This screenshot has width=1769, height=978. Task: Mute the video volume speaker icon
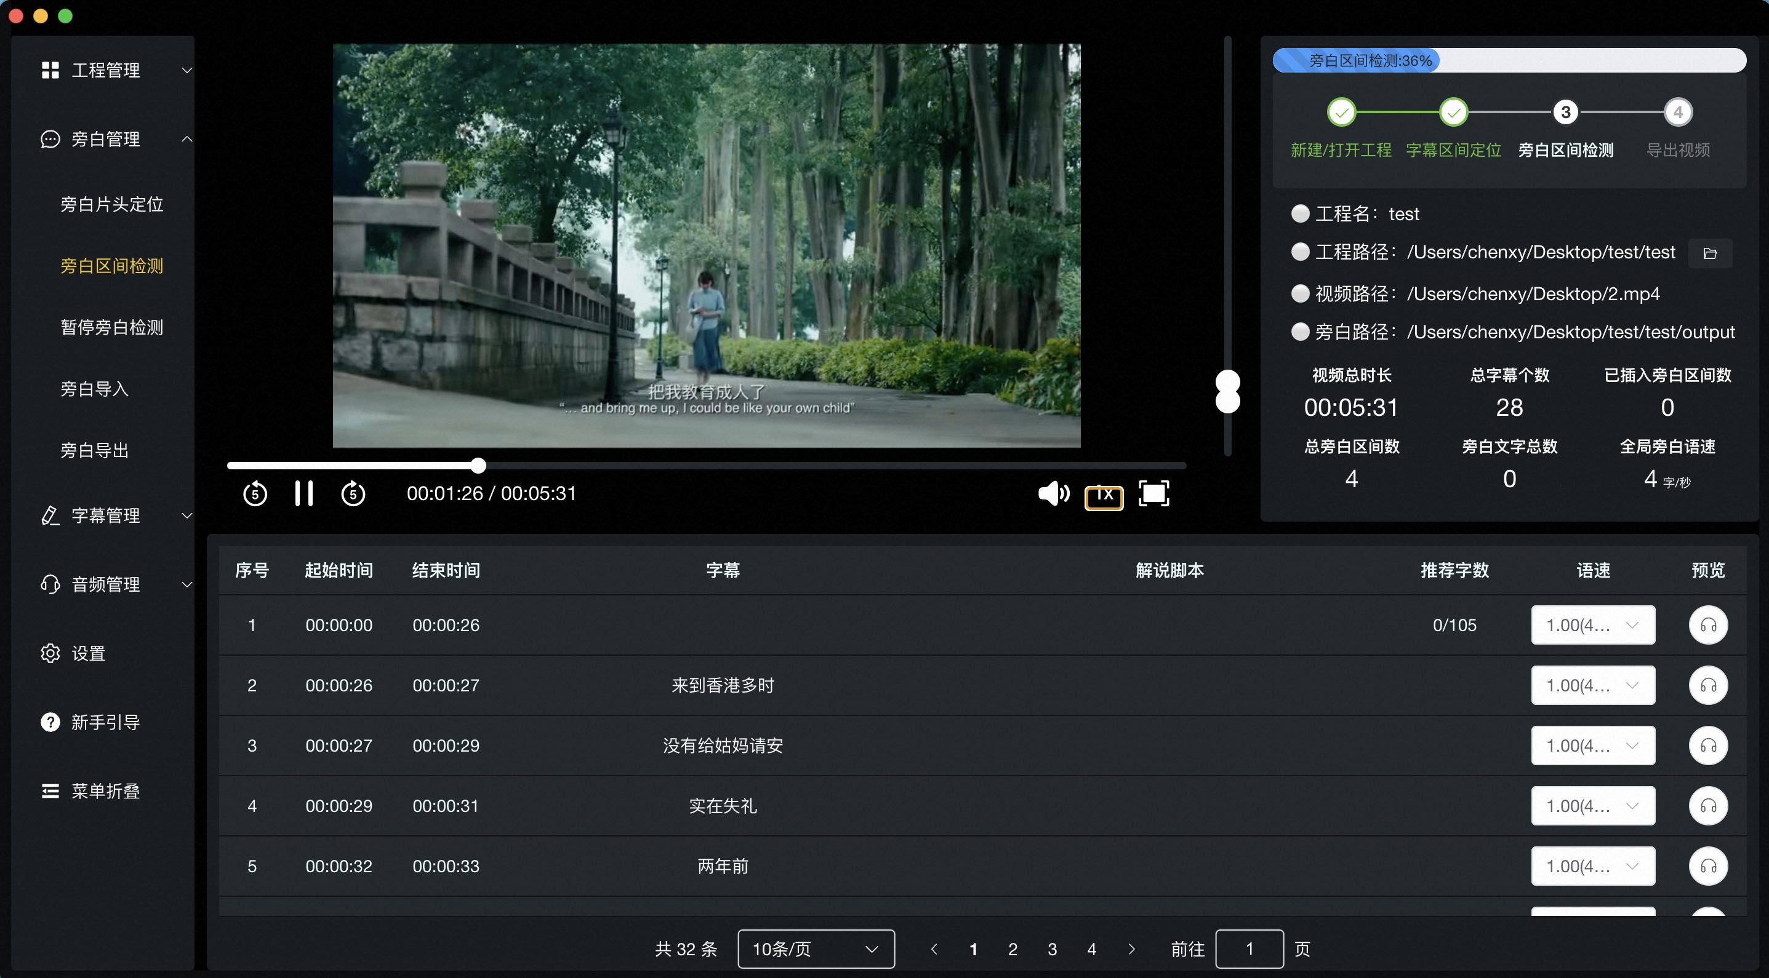tap(1053, 493)
